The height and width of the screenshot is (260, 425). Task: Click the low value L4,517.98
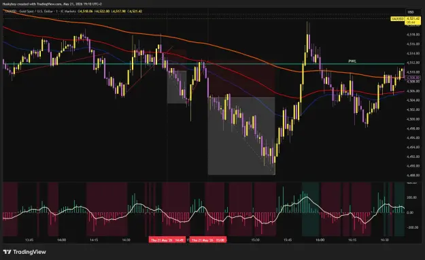118,12
